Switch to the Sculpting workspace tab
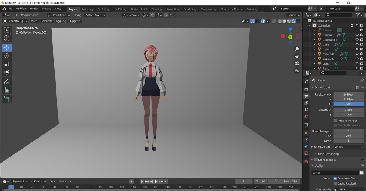Viewport: 366px width, 191px height. [x=103, y=9]
